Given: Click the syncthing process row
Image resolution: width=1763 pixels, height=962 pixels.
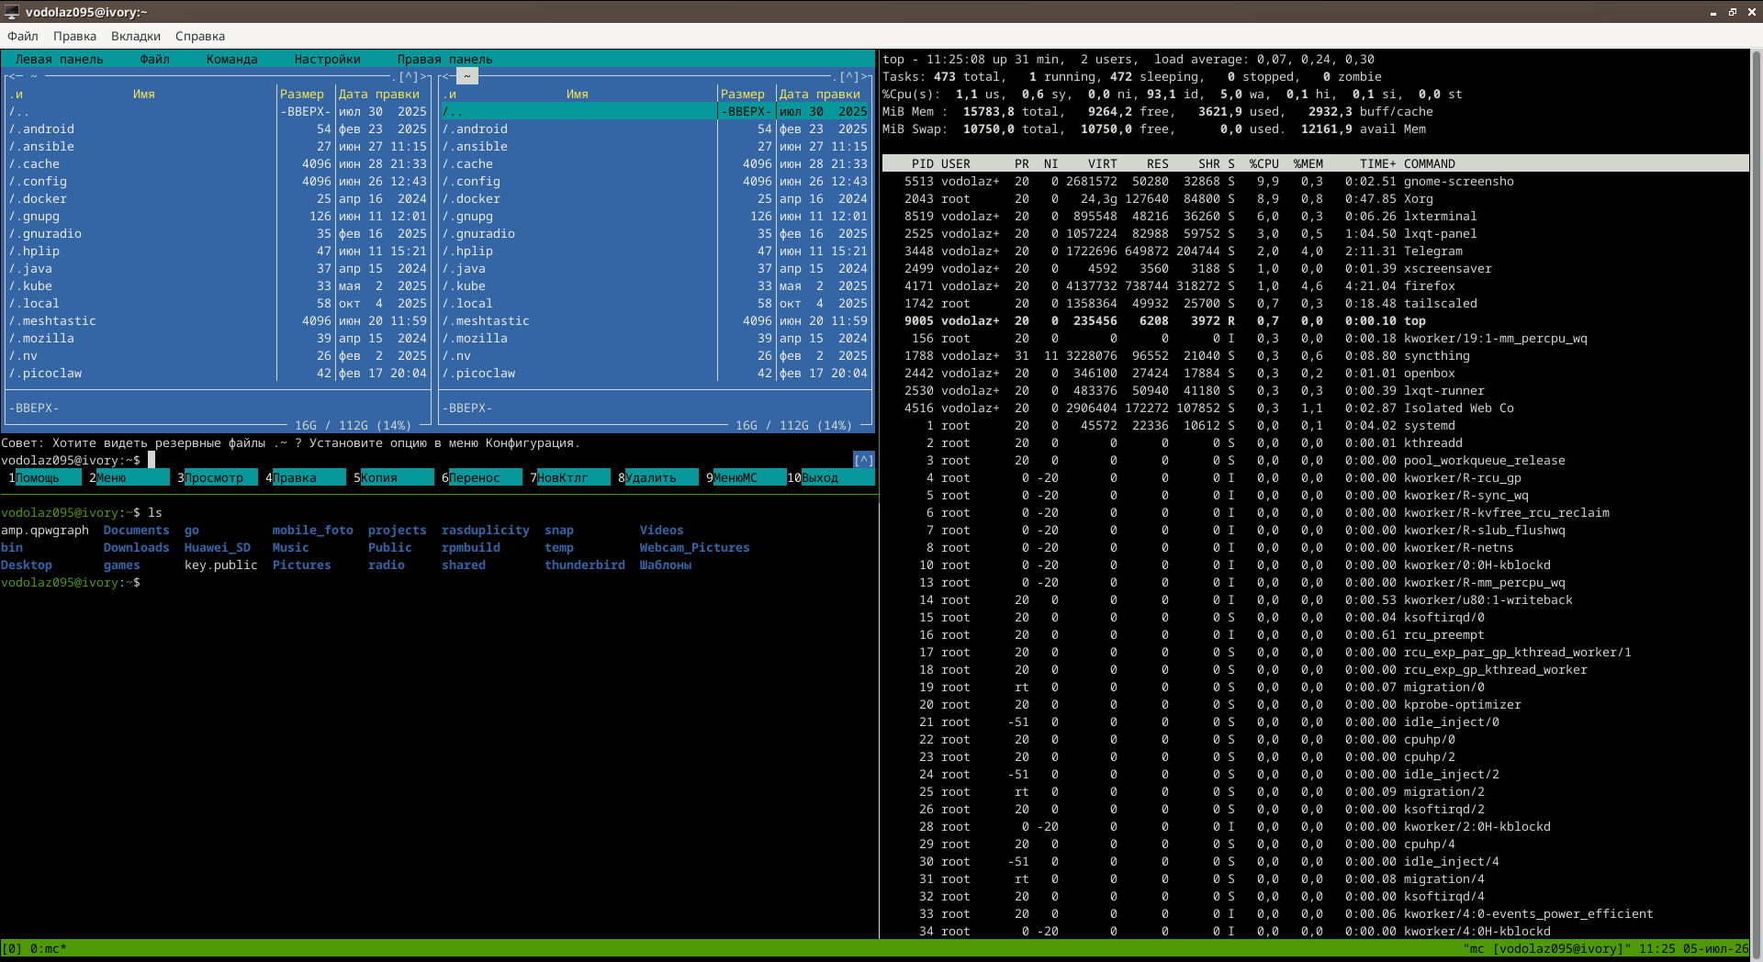Looking at the screenshot, I should click(x=1316, y=356).
